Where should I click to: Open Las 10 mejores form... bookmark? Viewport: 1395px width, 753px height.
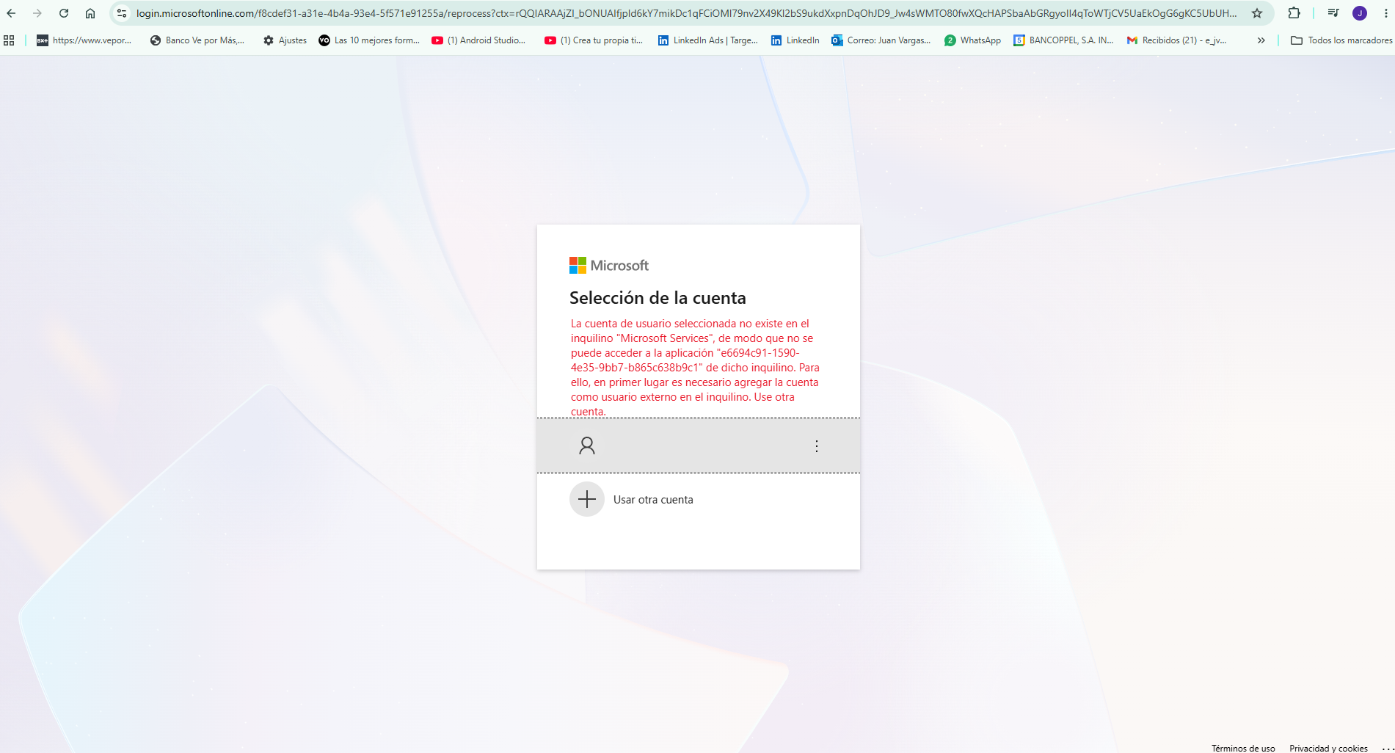pyautogui.click(x=369, y=40)
